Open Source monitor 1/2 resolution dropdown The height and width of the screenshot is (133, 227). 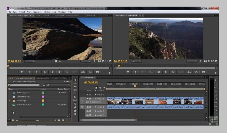coord(86,61)
